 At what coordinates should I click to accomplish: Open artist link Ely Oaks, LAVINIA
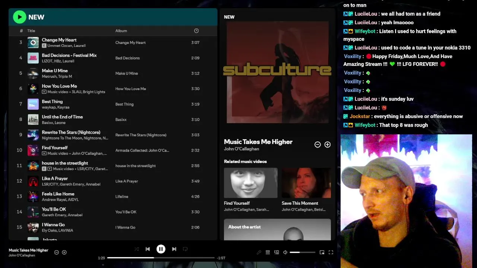57,230
